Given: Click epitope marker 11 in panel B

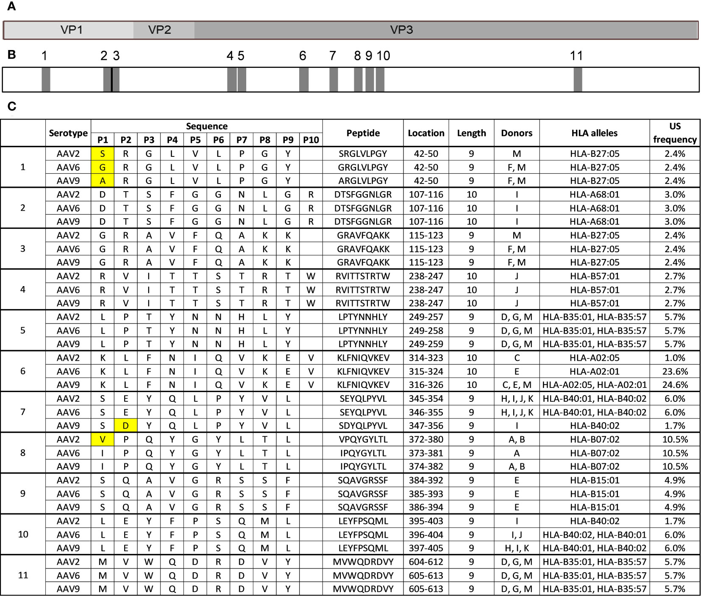Looking at the screenshot, I should coord(578,80).
